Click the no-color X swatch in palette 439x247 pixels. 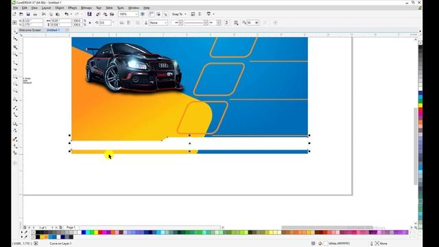(34, 232)
